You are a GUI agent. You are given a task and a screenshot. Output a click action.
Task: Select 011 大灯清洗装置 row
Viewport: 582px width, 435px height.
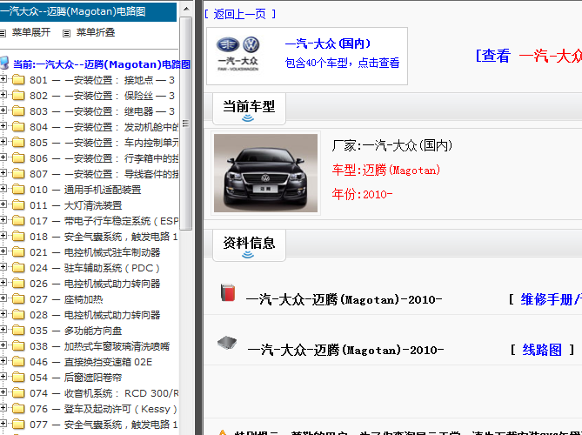76,205
